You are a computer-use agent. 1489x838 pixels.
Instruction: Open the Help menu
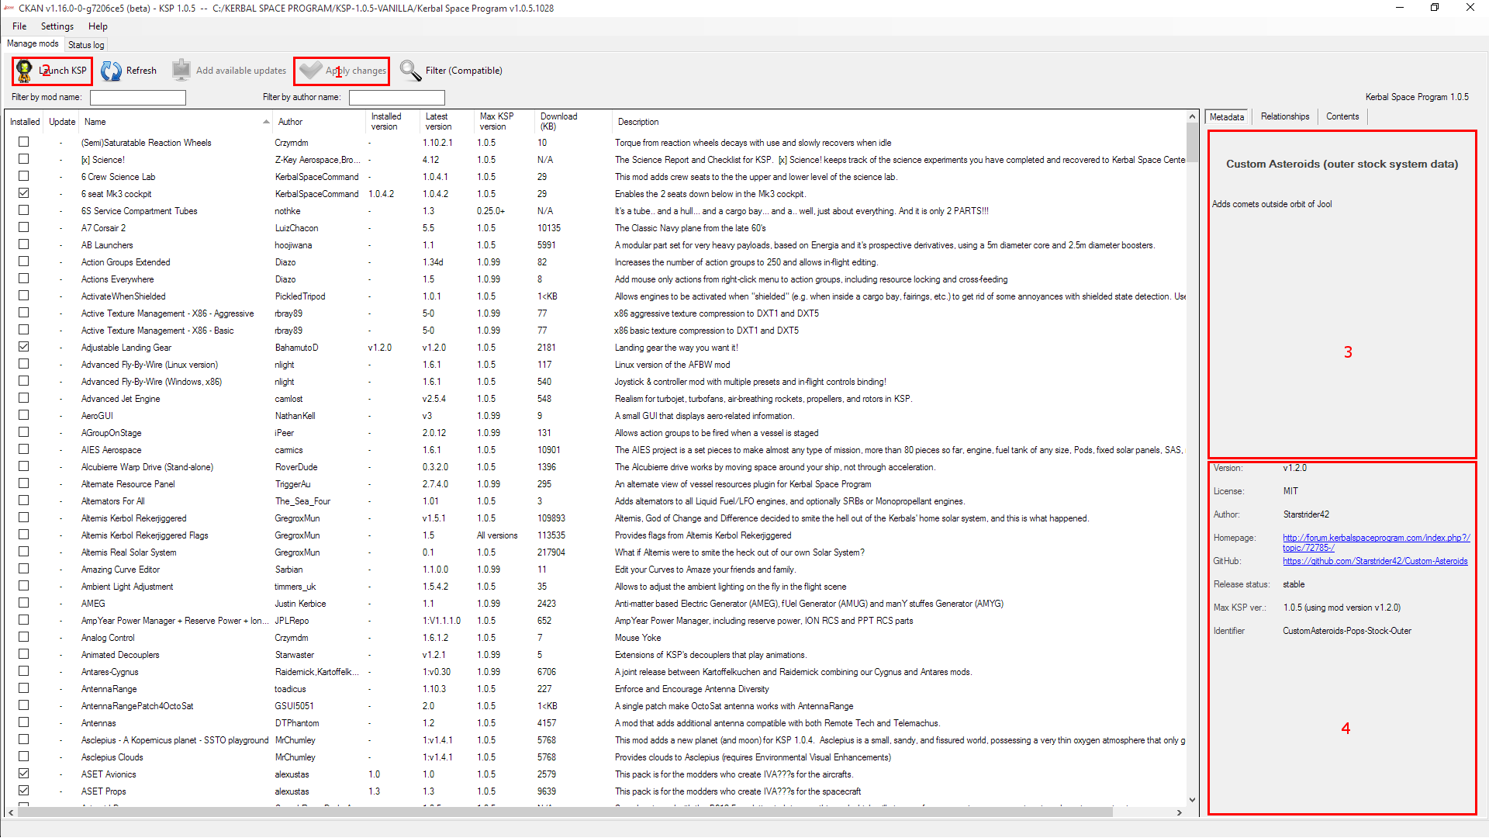click(98, 26)
